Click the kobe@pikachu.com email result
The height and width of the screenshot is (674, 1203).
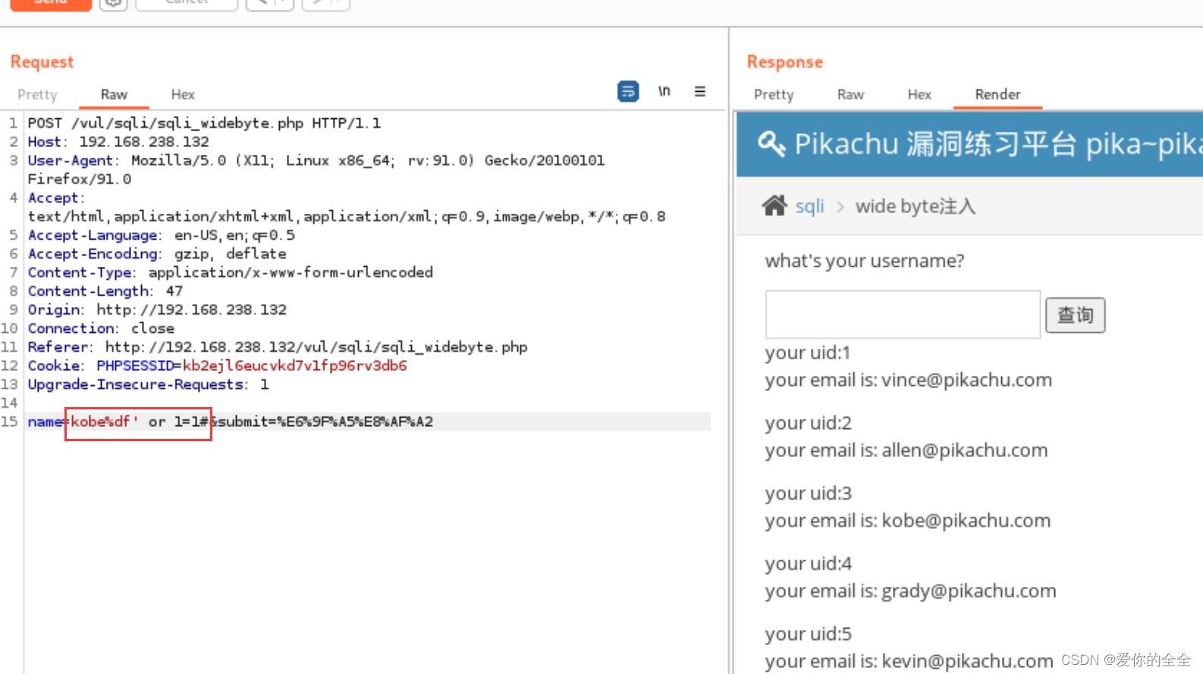click(966, 521)
